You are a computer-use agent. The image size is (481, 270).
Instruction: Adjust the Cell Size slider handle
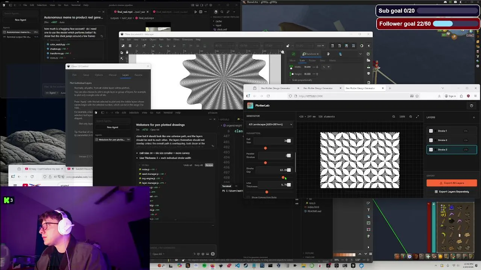click(265, 148)
